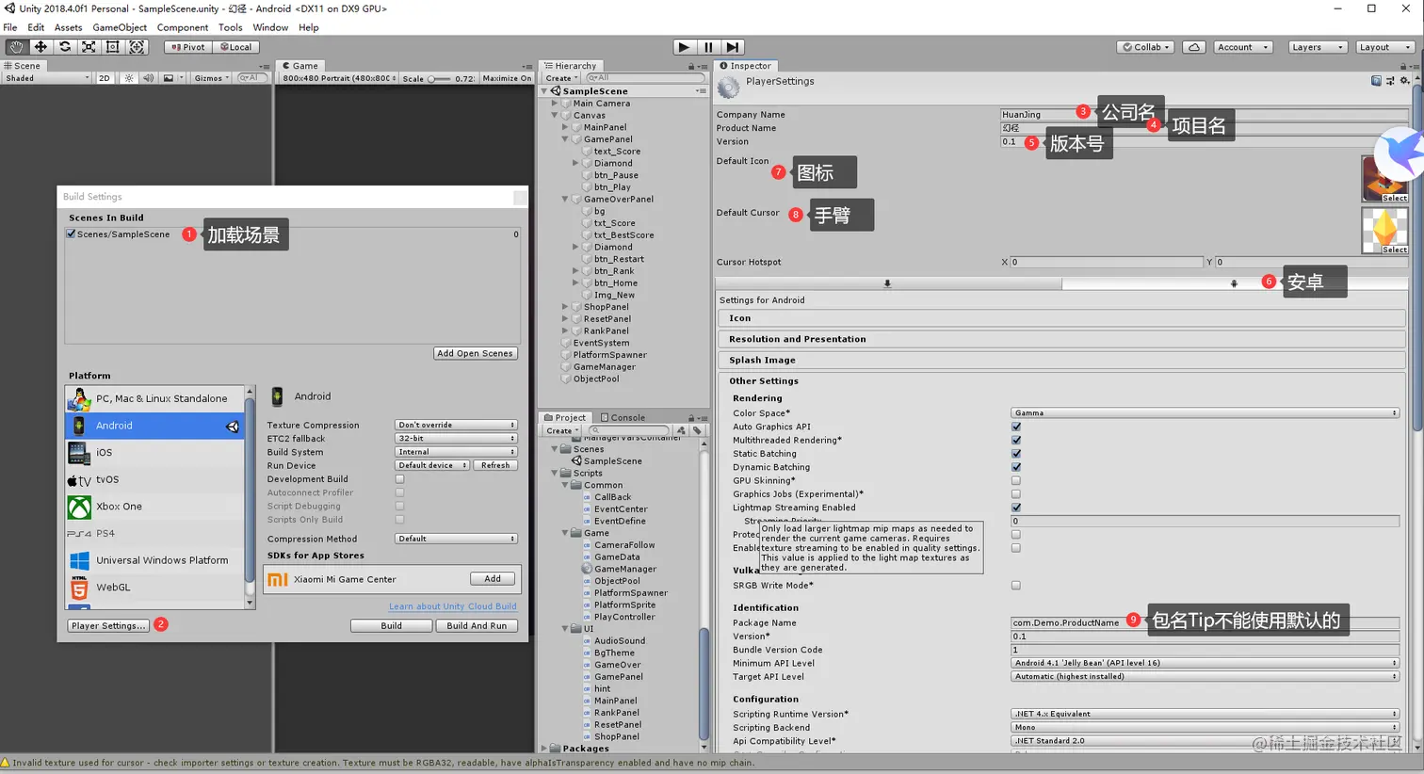Screen dimensions: 1424x774
Task: Click the Refresh button next to Run Device
Action: click(495, 465)
